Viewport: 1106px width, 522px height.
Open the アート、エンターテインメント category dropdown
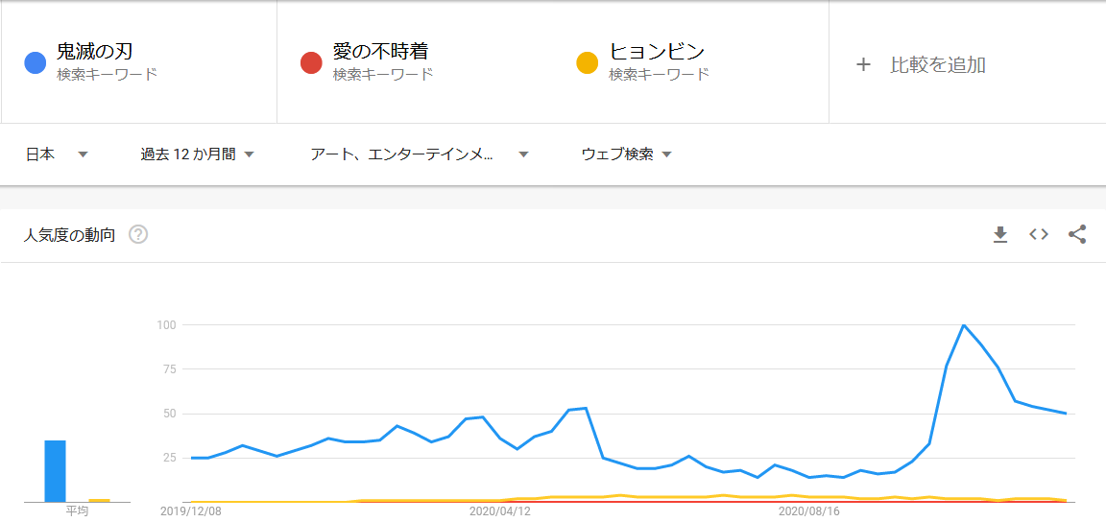point(420,154)
